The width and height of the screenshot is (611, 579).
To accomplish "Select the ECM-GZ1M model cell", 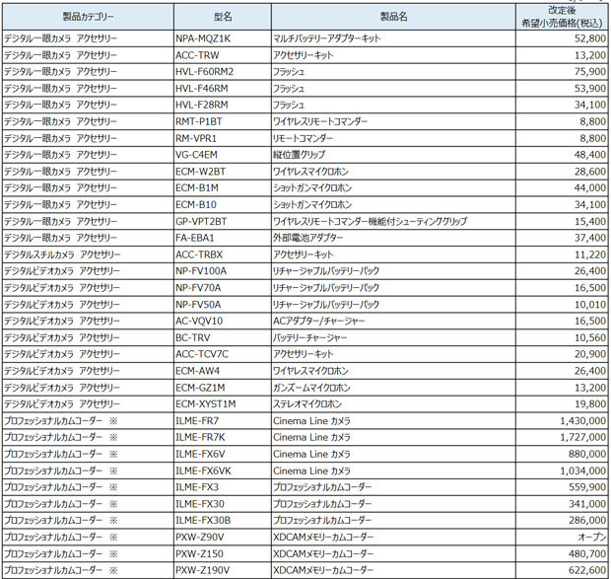I will (223, 388).
